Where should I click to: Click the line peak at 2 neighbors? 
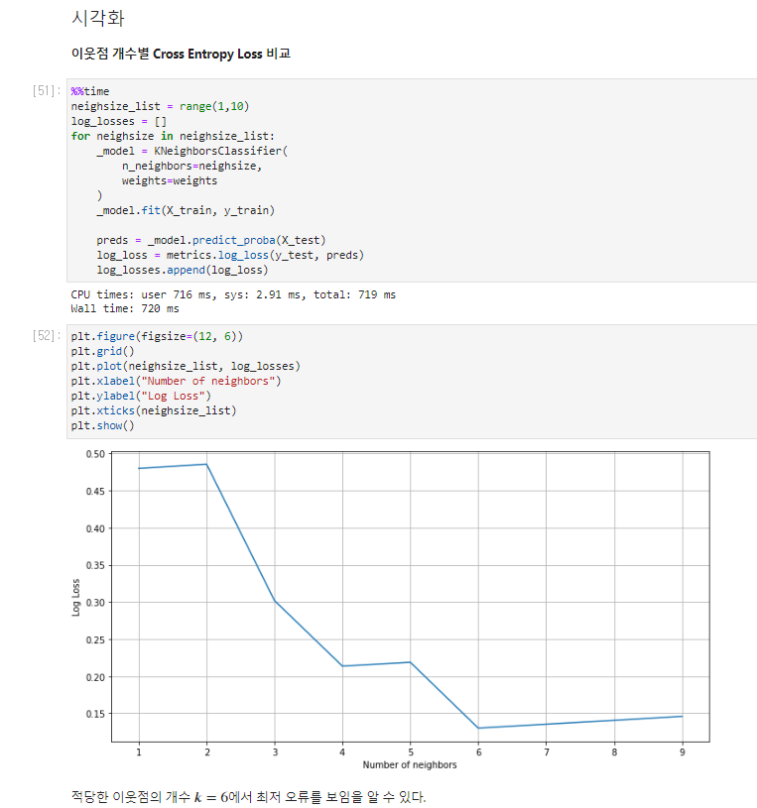tap(206, 464)
